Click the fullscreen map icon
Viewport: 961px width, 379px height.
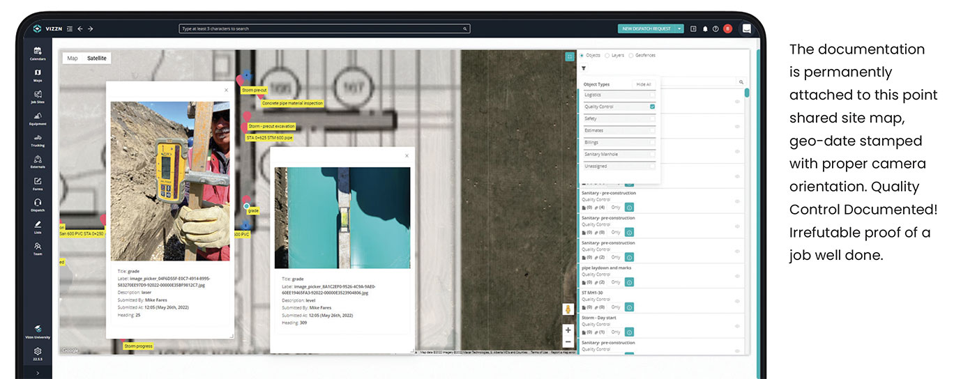pos(570,56)
